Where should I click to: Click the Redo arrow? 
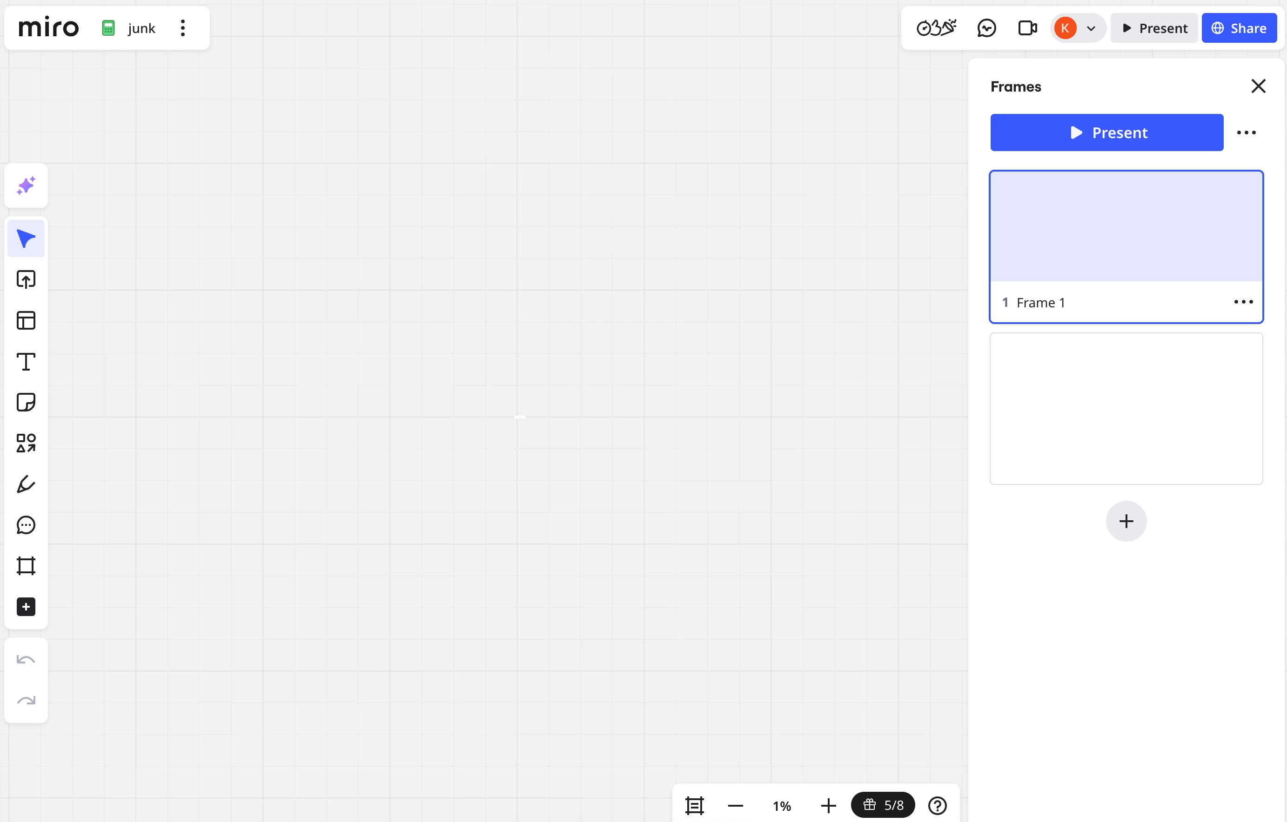point(26,701)
